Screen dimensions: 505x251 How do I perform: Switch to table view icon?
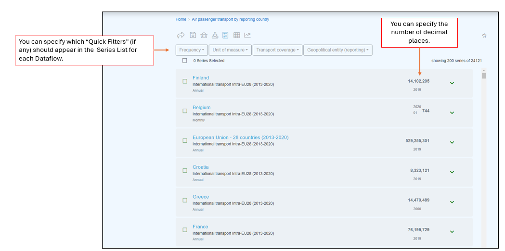236,35
